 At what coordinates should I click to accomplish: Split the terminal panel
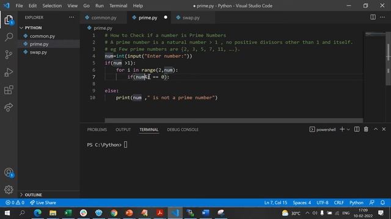(357, 130)
